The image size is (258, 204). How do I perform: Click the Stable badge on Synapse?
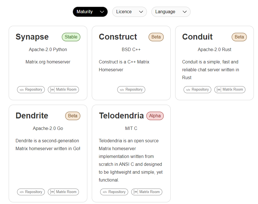pyautogui.click(x=71, y=37)
